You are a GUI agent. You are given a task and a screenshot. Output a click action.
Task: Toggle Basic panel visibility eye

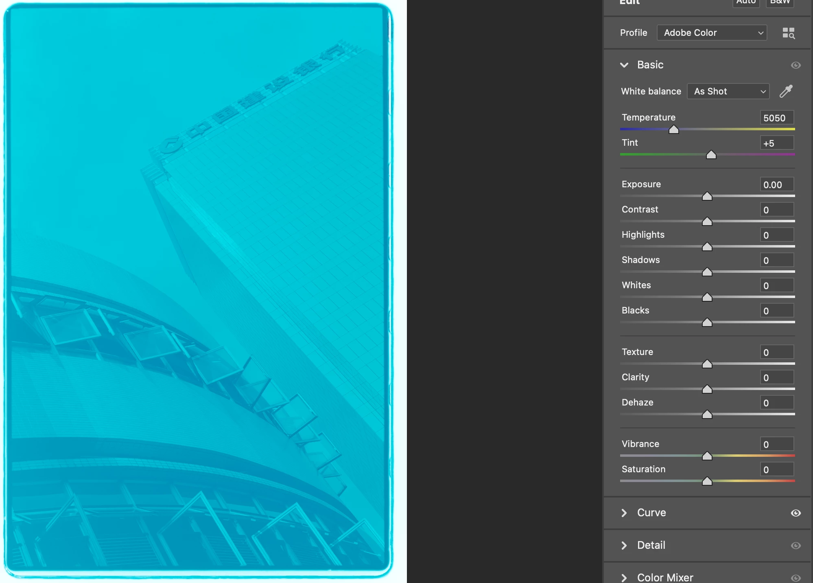pos(796,65)
